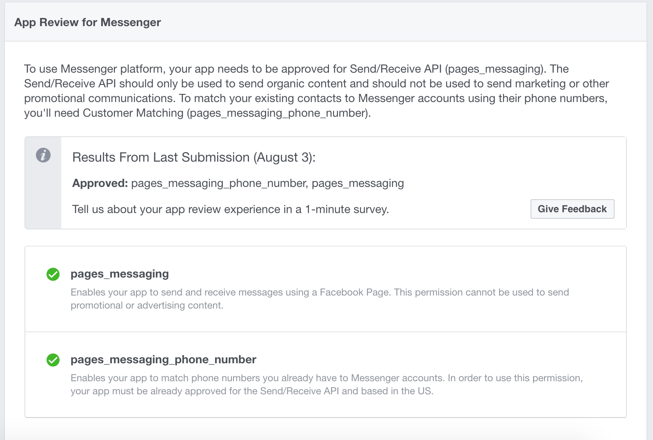Click the description mentioning Facebook Page messages
The image size is (653, 440).
coord(320,299)
